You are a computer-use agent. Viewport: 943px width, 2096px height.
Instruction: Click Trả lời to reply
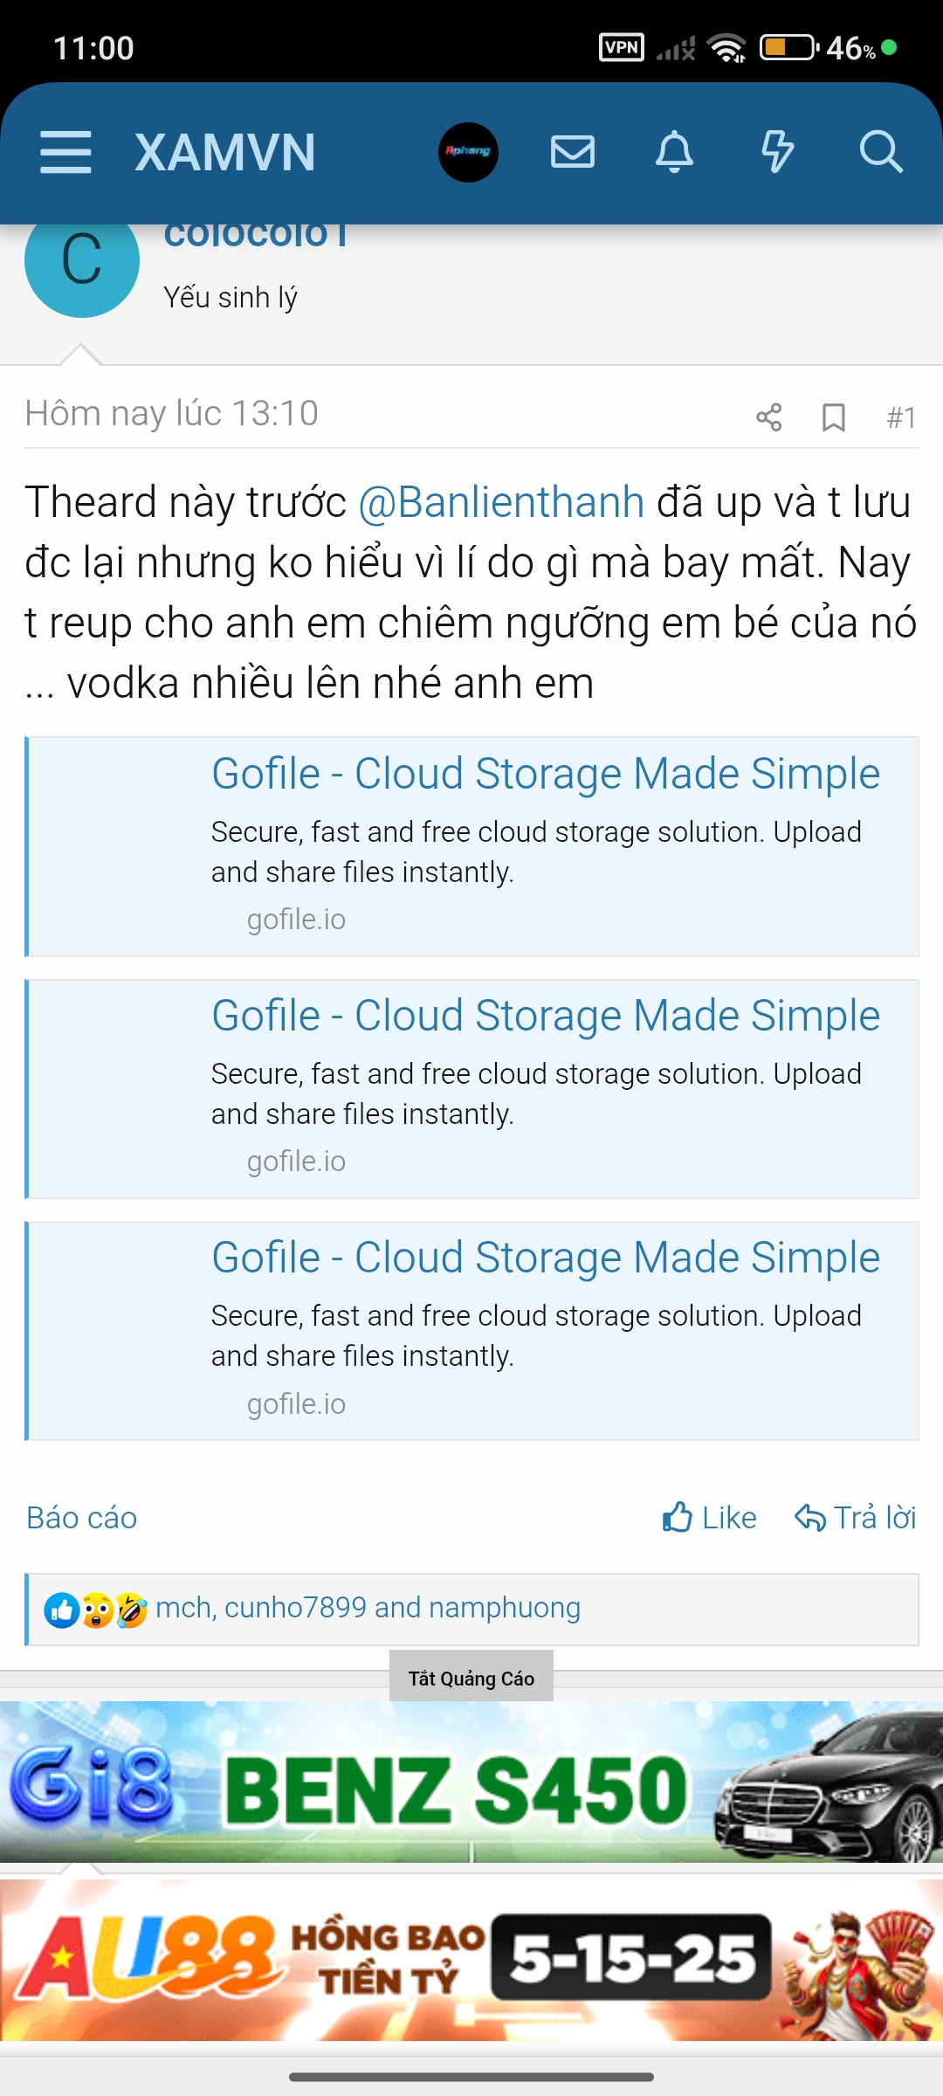coord(856,1518)
